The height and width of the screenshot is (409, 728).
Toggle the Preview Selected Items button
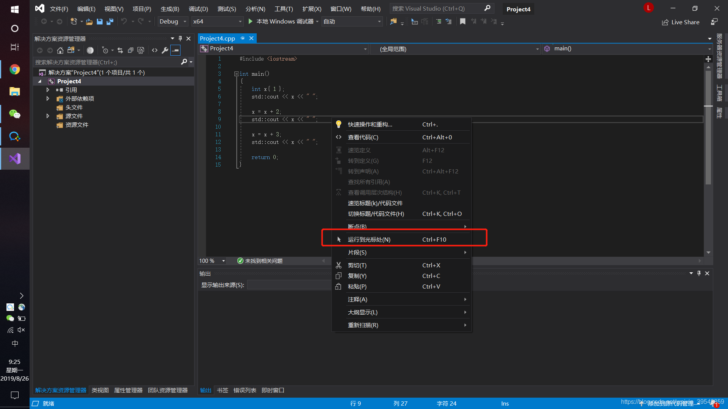point(175,50)
